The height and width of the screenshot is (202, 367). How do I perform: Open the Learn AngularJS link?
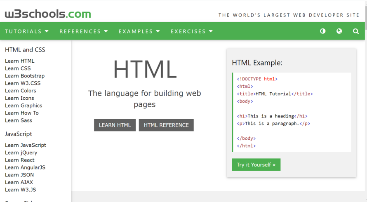(x=25, y=167)
